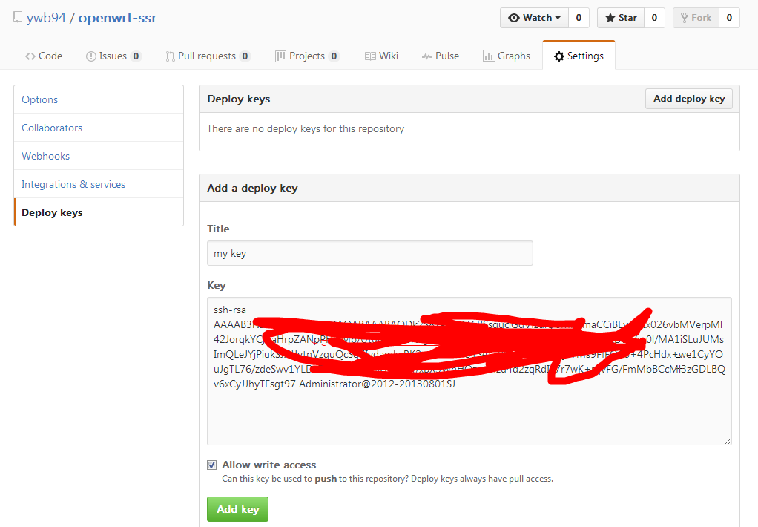Open Collaborators in settings sidebar

[99, 128]
